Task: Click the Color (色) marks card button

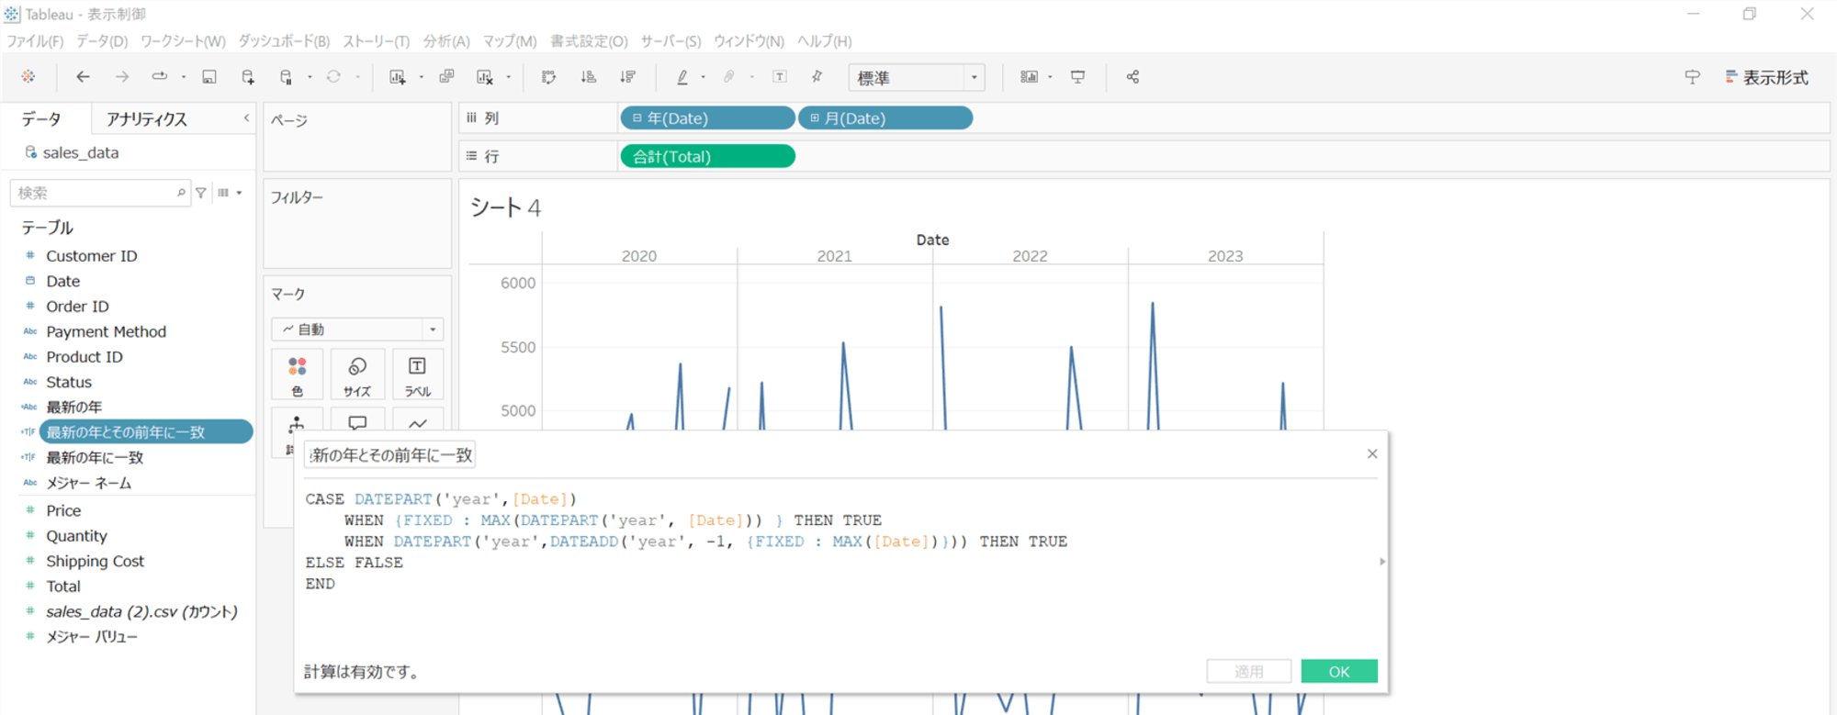Action: pyautogui.click(x=297, y=374)
